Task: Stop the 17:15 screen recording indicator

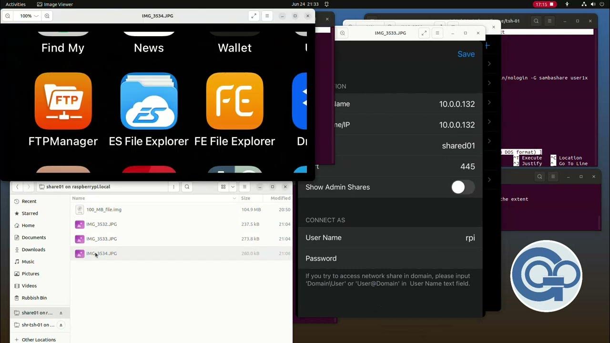Action: pos(544,4)
